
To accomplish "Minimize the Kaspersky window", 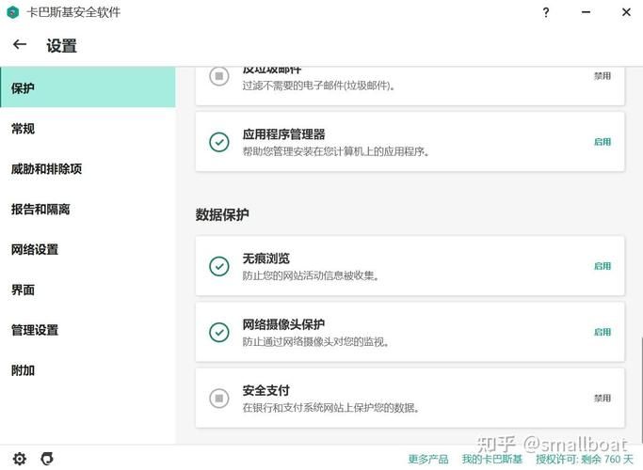I will click(586, 12).
